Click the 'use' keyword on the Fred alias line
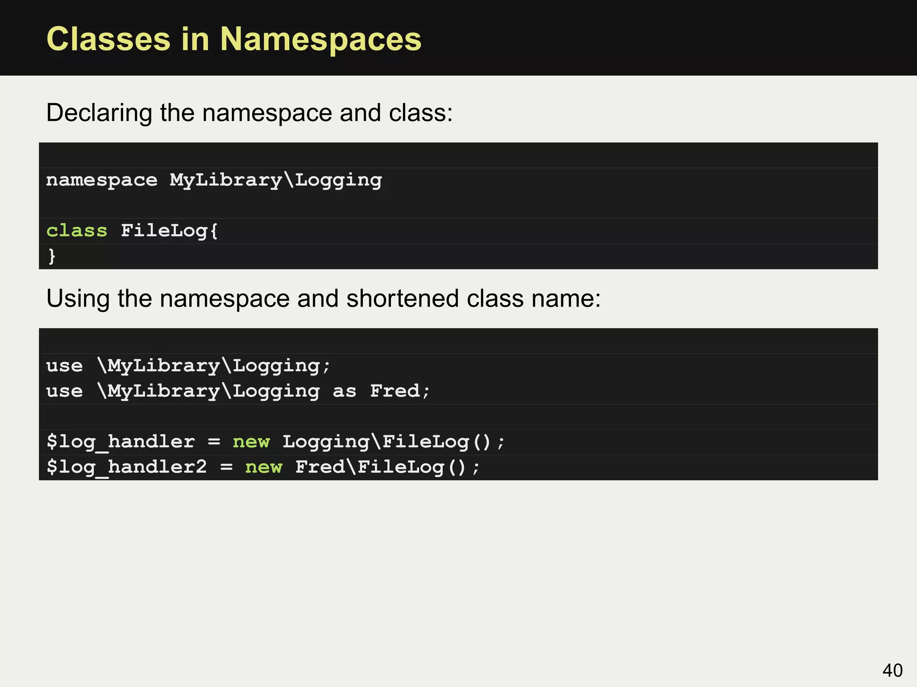The width and height of the screenshot is (917, 687). [64, 391]
